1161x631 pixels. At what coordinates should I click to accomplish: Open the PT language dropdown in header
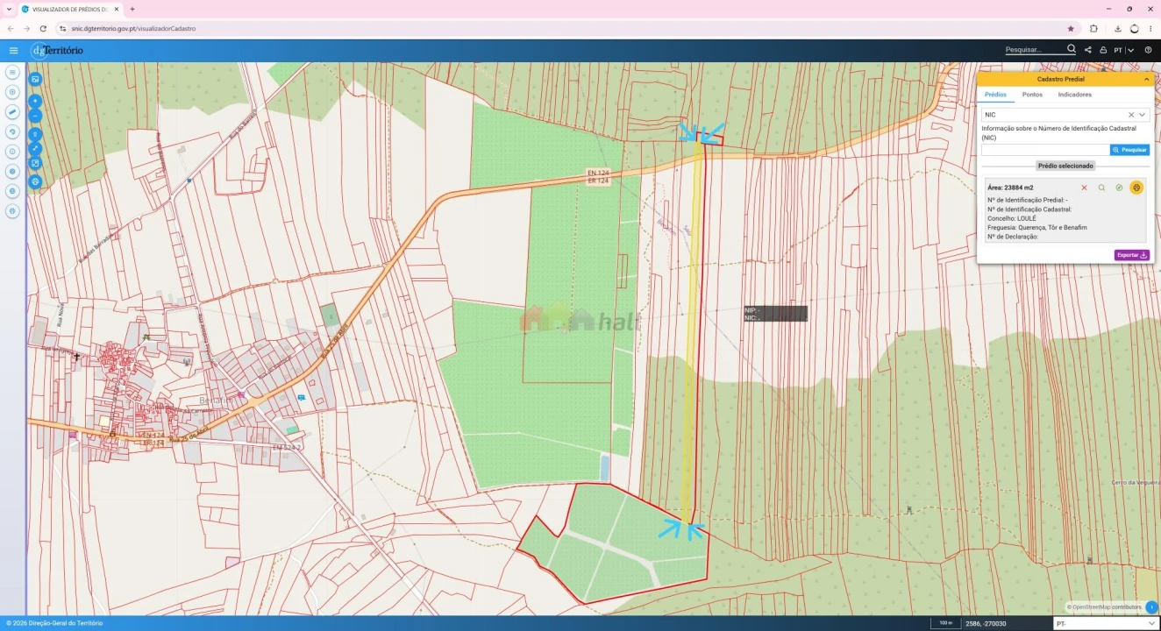[x=1123, y=51]
